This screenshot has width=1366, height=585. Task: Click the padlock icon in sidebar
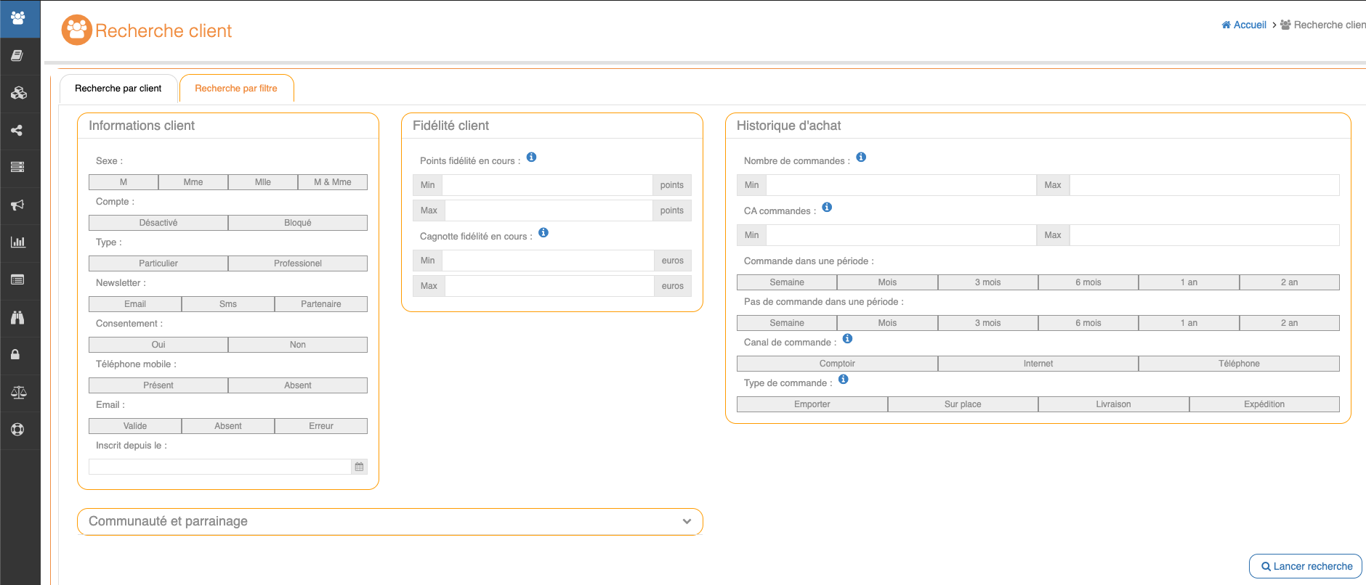(x=15, y=355)
